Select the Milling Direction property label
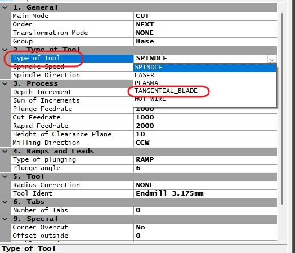 click(x=46, y=143)
